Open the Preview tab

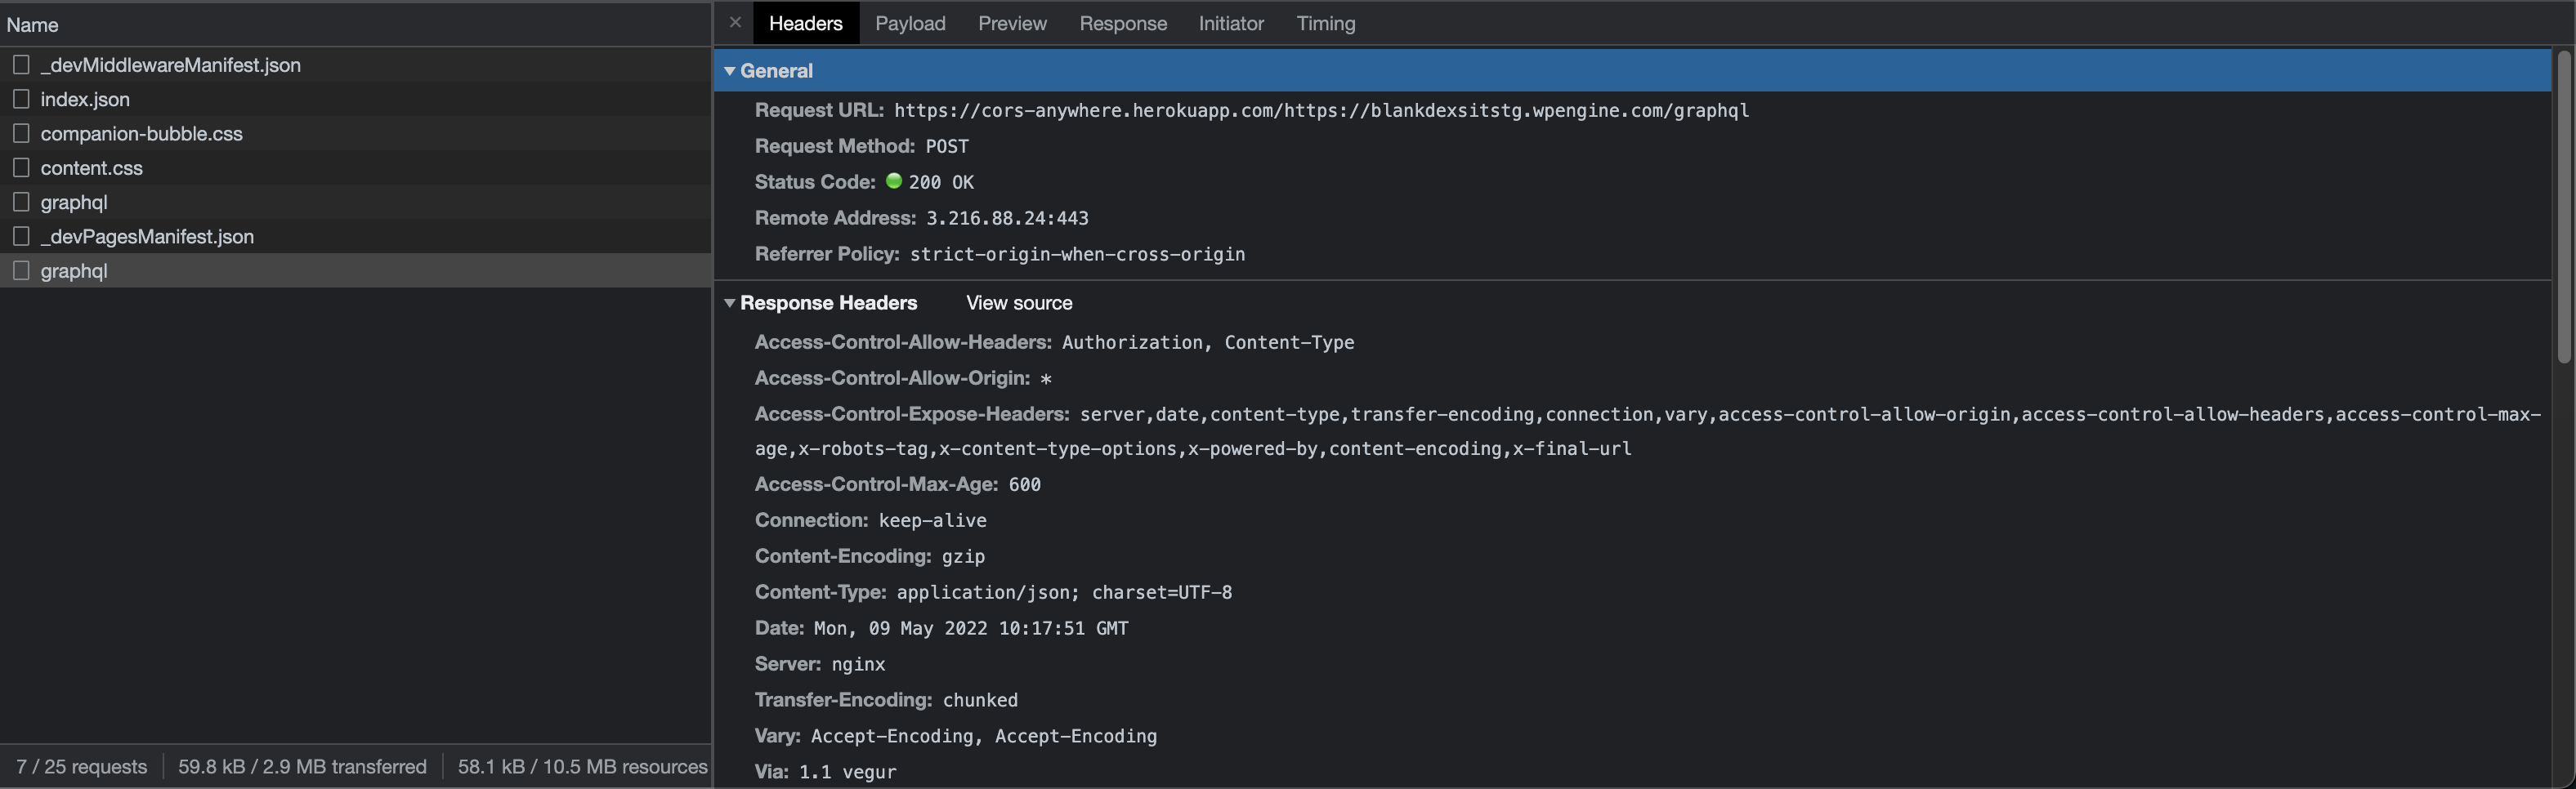coord(1012,23)
